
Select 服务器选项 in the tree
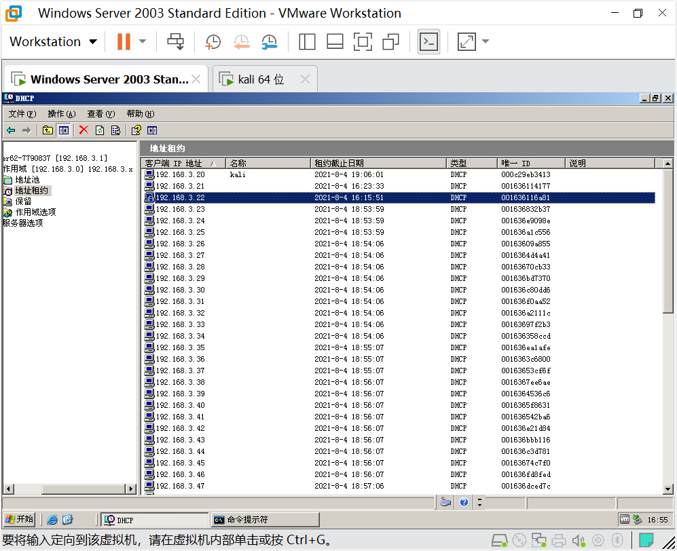[x=23, y=223]
